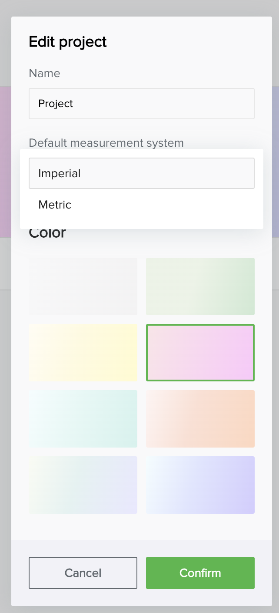Screen dimensions: 279x613
Task: Click the dimmed pink card behind dialog
Action: pyautogui.click(x=5, y=161)
